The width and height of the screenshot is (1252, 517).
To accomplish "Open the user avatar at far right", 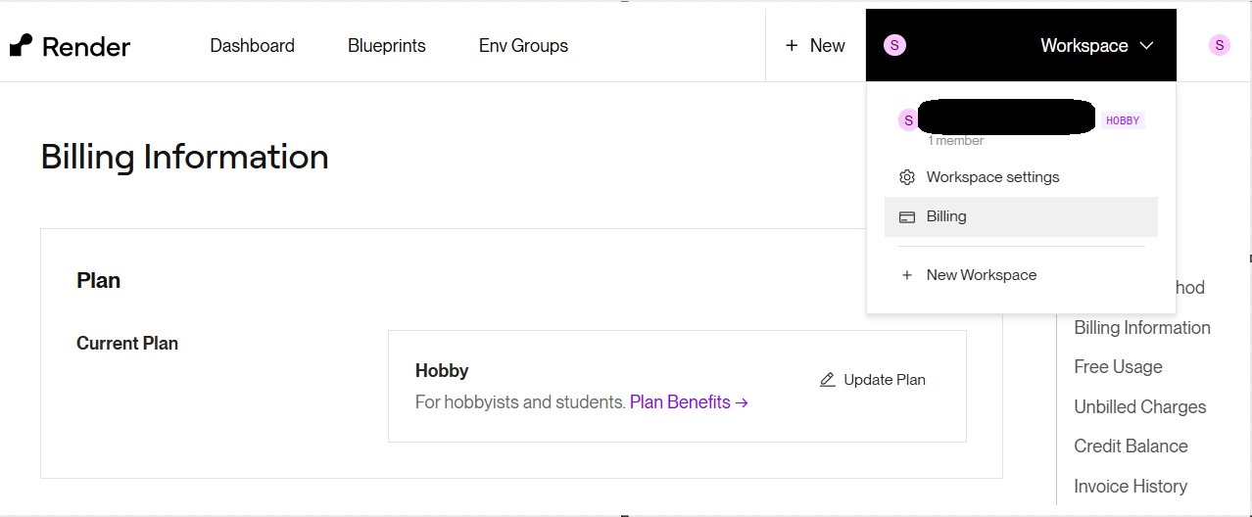I will [1219, 45].
